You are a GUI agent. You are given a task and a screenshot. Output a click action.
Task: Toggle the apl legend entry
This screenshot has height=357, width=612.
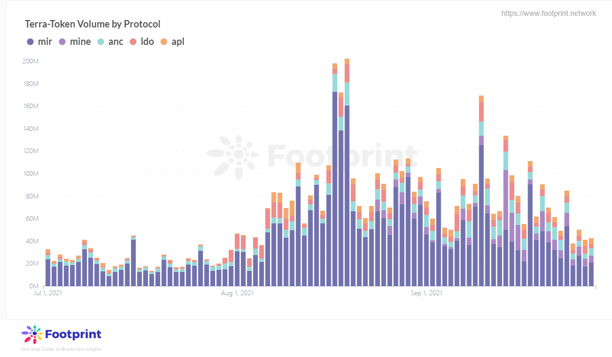[x=172, y=42]
